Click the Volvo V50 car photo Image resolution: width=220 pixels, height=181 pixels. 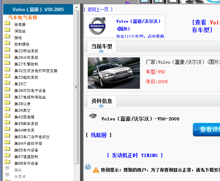tap(114, 73)
